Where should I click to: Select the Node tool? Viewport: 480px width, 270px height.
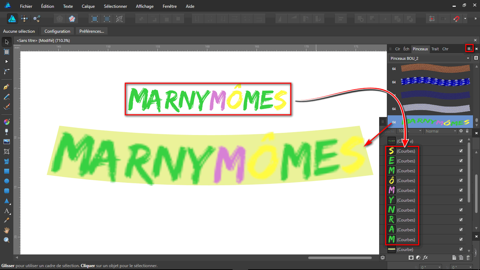click(x=6, y=62)
